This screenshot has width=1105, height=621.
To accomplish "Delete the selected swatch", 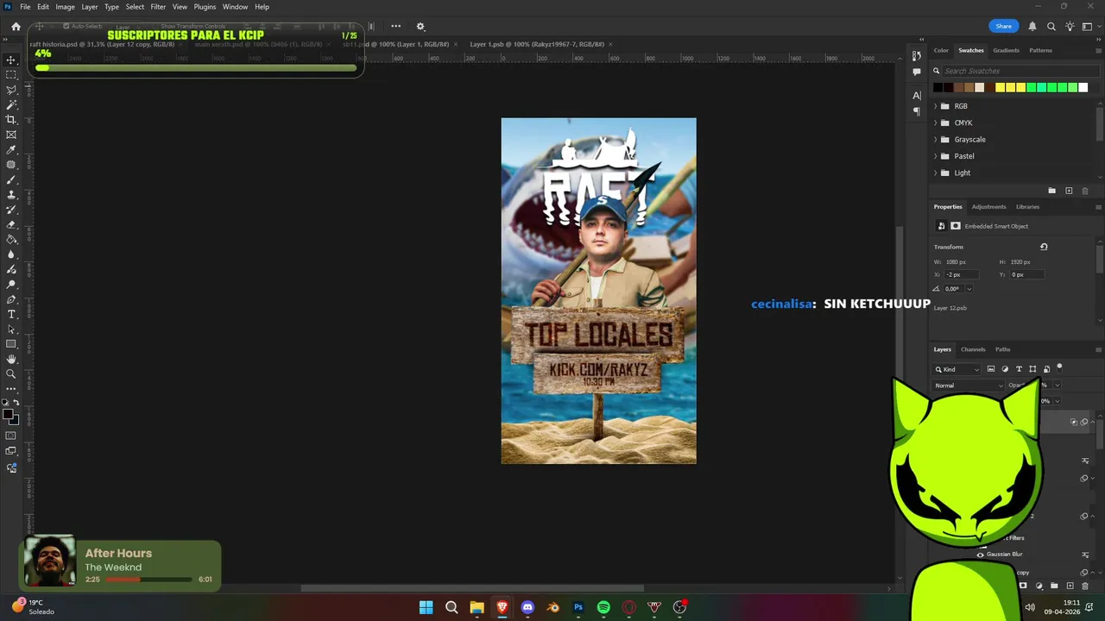I will (x=1085, y=191).
